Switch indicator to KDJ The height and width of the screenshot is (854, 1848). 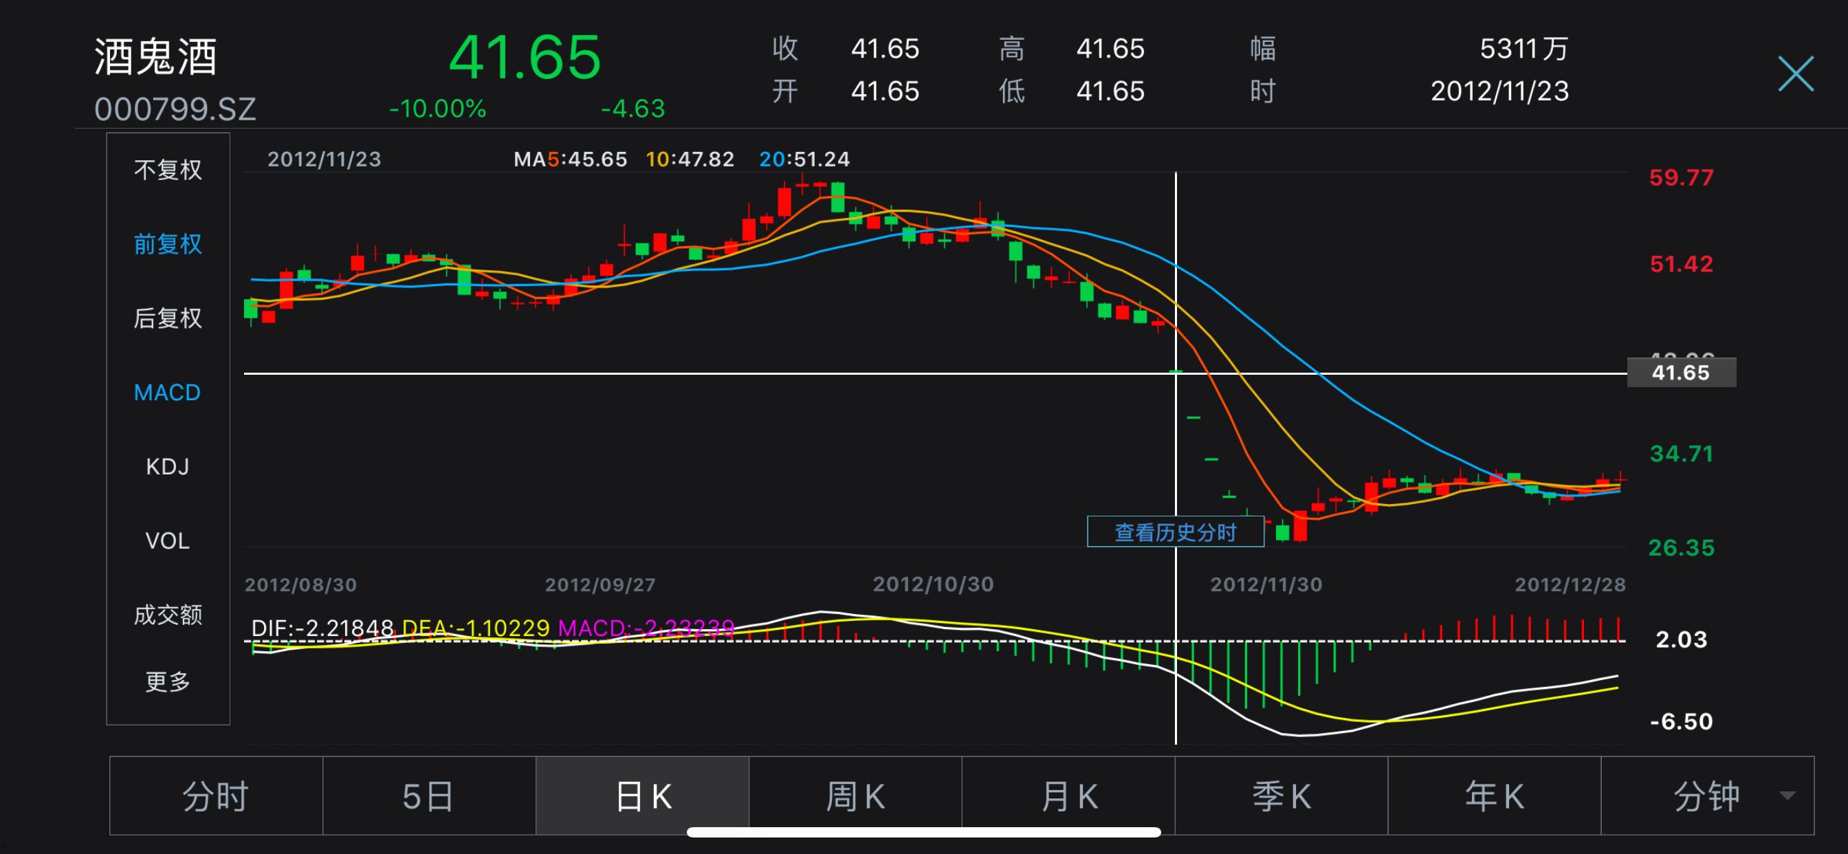pyautogui.click(x=167, y=466)
